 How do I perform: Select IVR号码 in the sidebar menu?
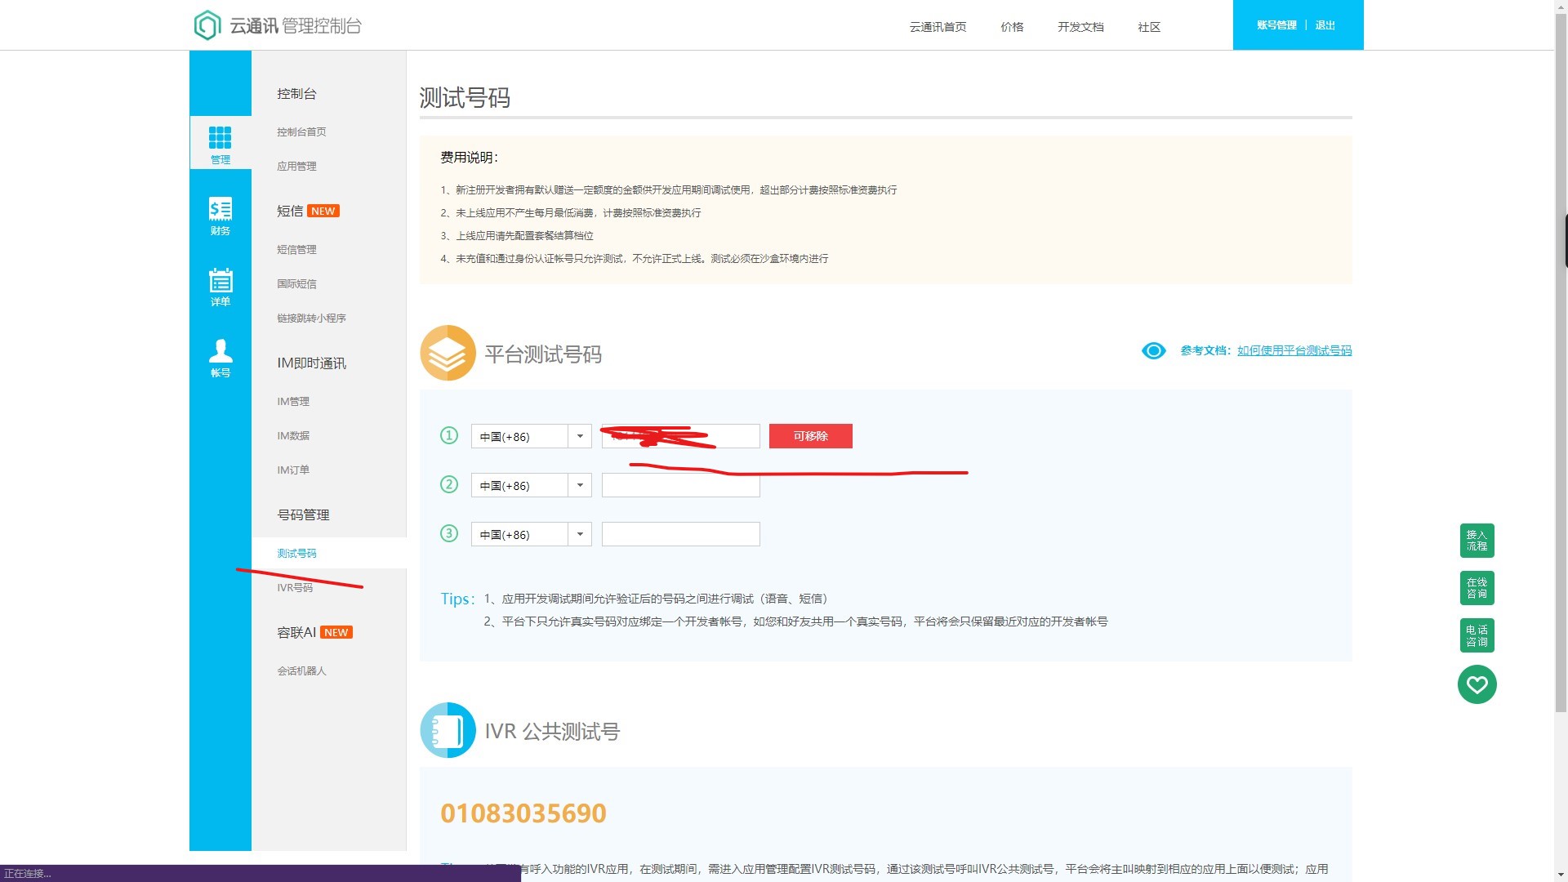tap(295, 588)
